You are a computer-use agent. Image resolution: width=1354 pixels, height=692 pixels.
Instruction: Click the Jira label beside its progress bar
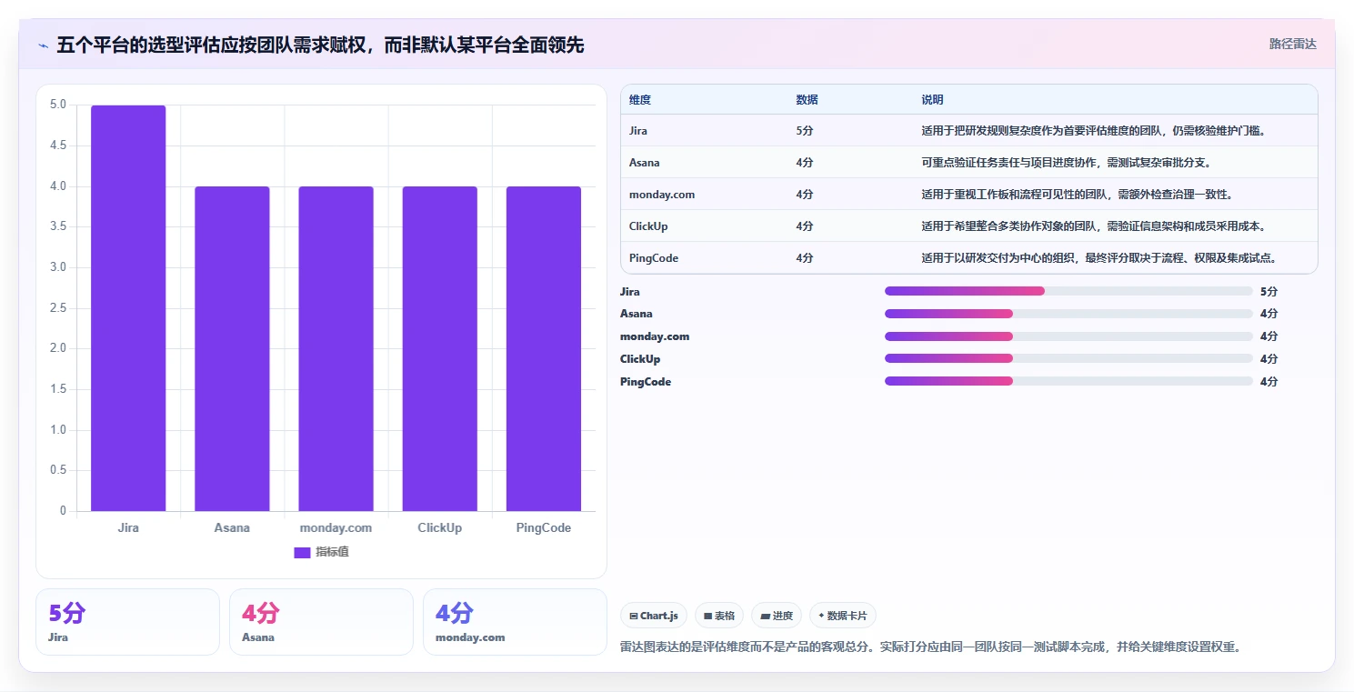click(630, 292)
